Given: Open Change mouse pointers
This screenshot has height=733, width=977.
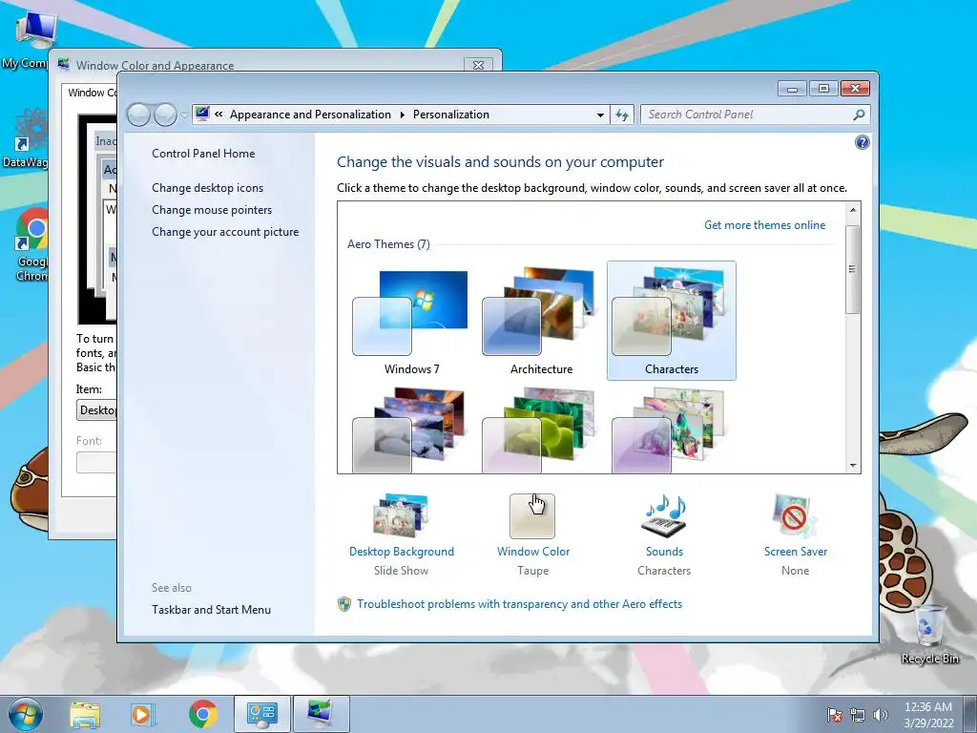Looking at the screenshot, I should pyautogui.click(x=212, y=210).
